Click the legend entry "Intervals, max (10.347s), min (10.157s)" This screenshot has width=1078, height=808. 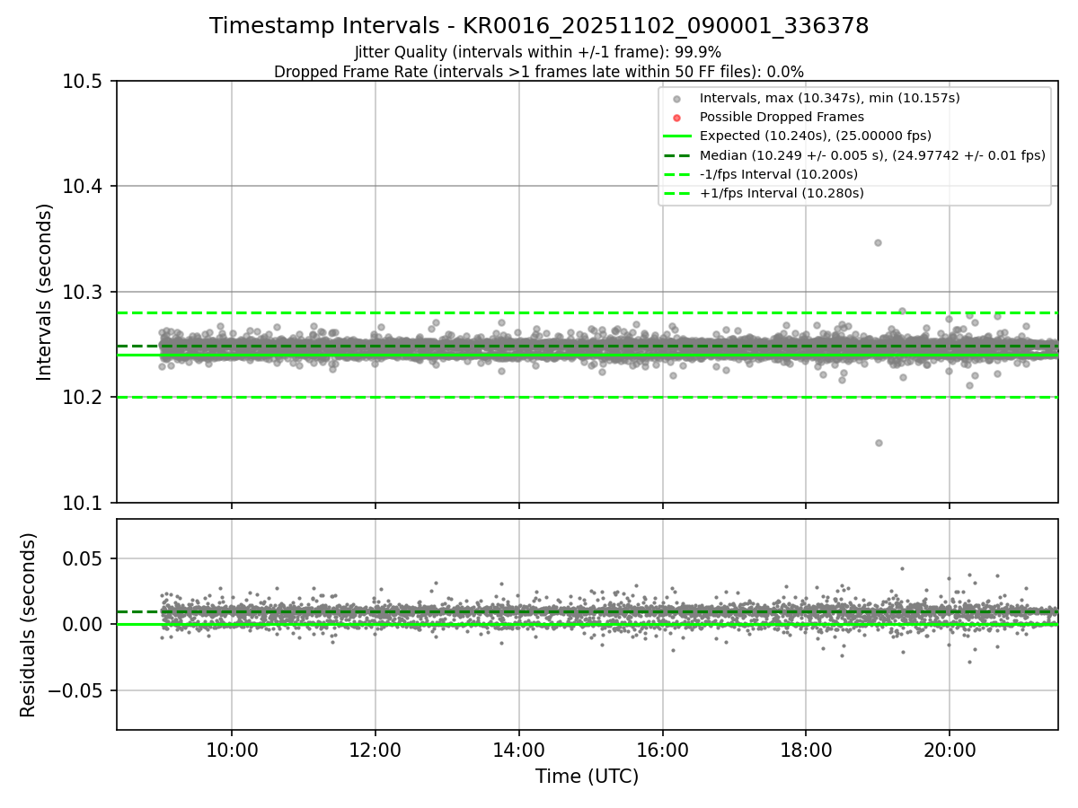[x=829, y=98]
